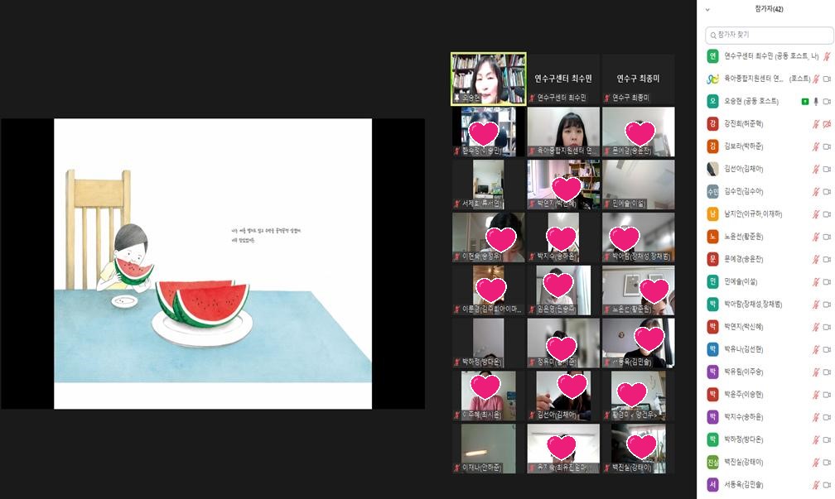Screen dimensions: 835x499
Task: Click green screen-share icon for 오승현
Action: pos(805,101)
